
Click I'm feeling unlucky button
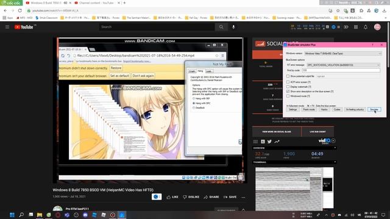click(355, 109)
